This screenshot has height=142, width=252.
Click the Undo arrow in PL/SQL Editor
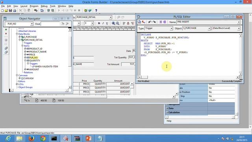(x=150, y=22)
